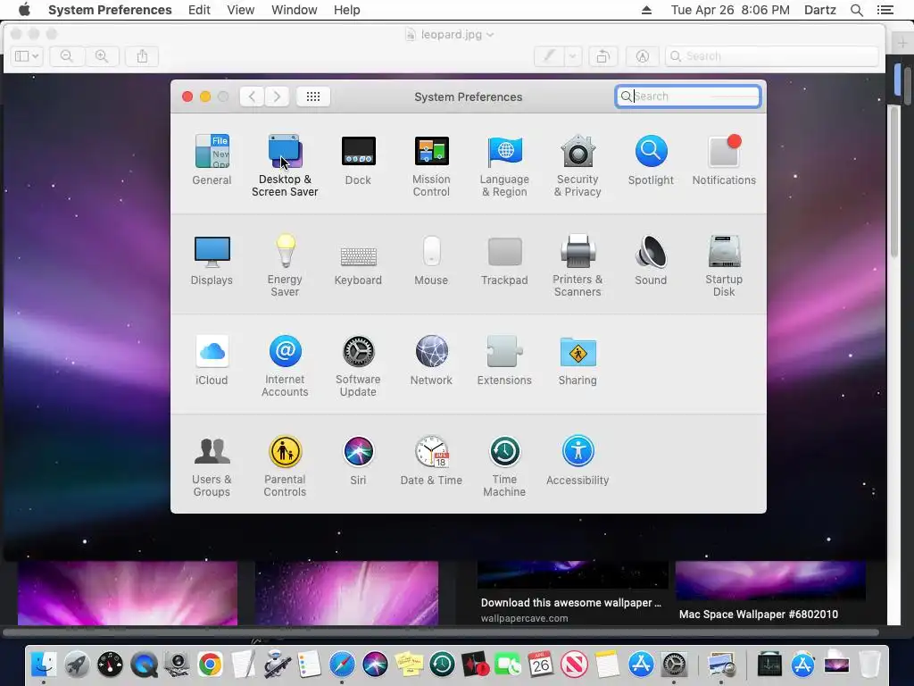Open Notifications preferences
The image size is (914, 686).
click(724, 160)
